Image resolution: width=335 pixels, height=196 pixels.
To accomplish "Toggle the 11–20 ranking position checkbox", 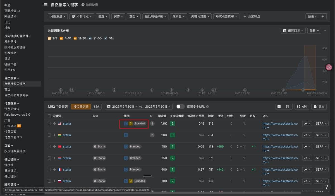I will tap(75, 38).
